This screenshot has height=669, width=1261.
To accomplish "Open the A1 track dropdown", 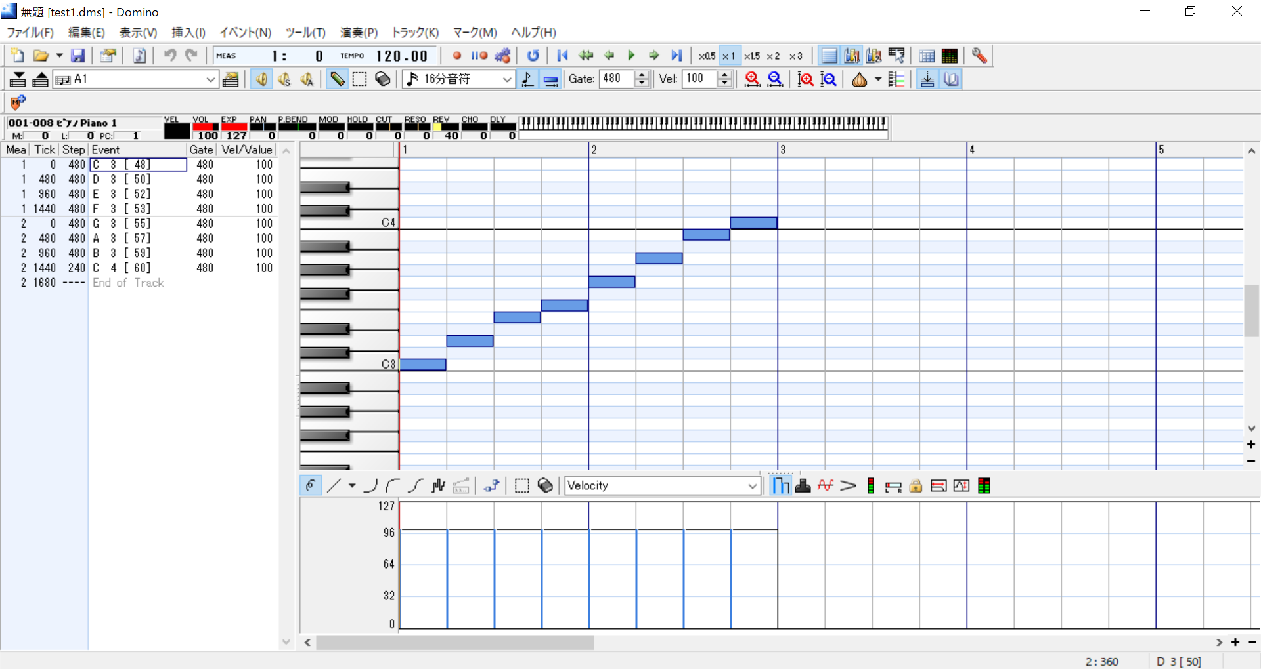I will pyautogui.click(x=210, y=79).
